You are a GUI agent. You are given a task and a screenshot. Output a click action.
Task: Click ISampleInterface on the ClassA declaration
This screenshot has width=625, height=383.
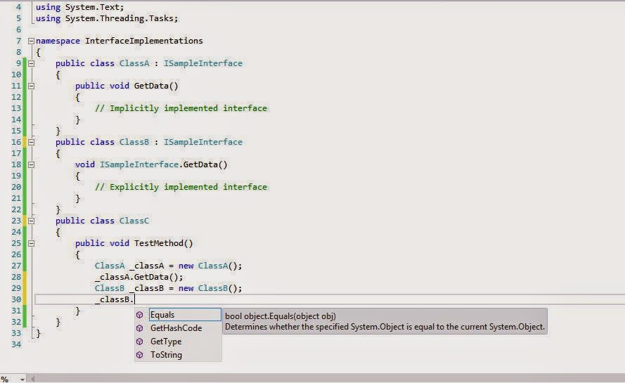pos(203,63)
